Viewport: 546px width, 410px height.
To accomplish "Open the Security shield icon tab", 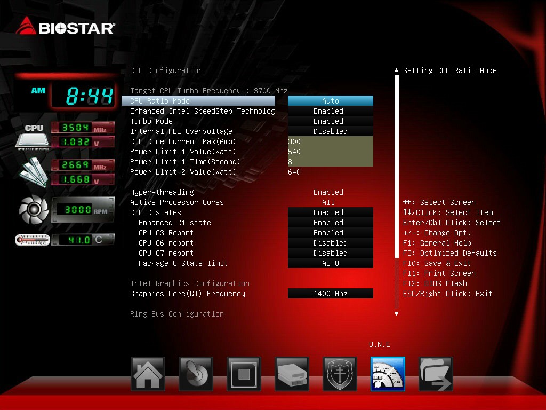I will (340, 374).
